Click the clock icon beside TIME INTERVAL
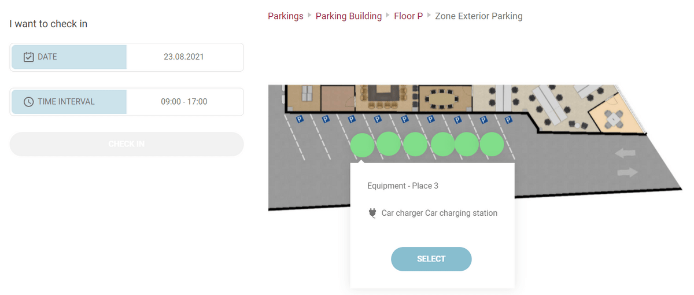Image resolution: width=694 pixels, height=295 pixels. (28, 102)
